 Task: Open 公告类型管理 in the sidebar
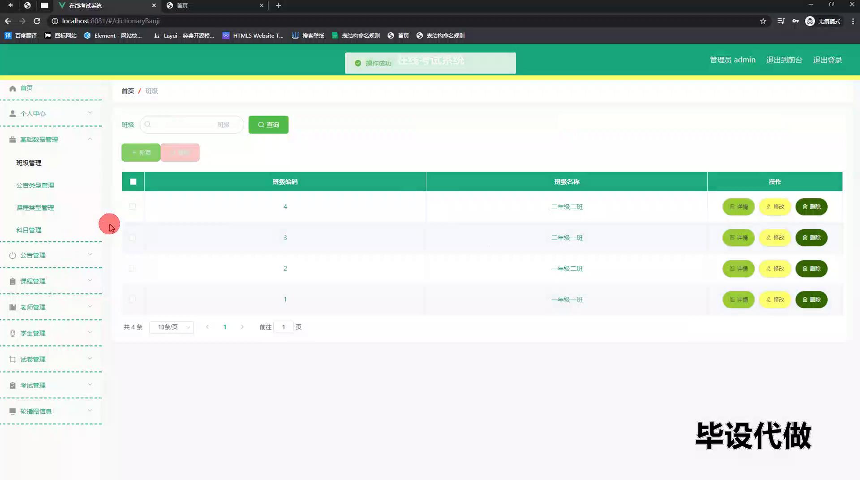(x=35, y=185)
